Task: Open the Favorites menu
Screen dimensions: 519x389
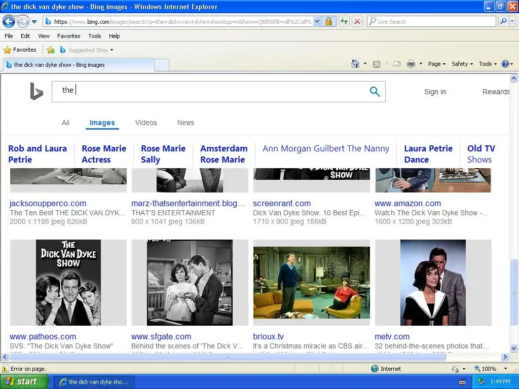Action: 69,36
